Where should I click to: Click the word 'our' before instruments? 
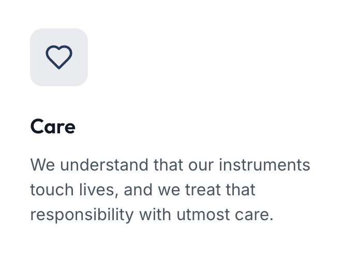[201, 166]
